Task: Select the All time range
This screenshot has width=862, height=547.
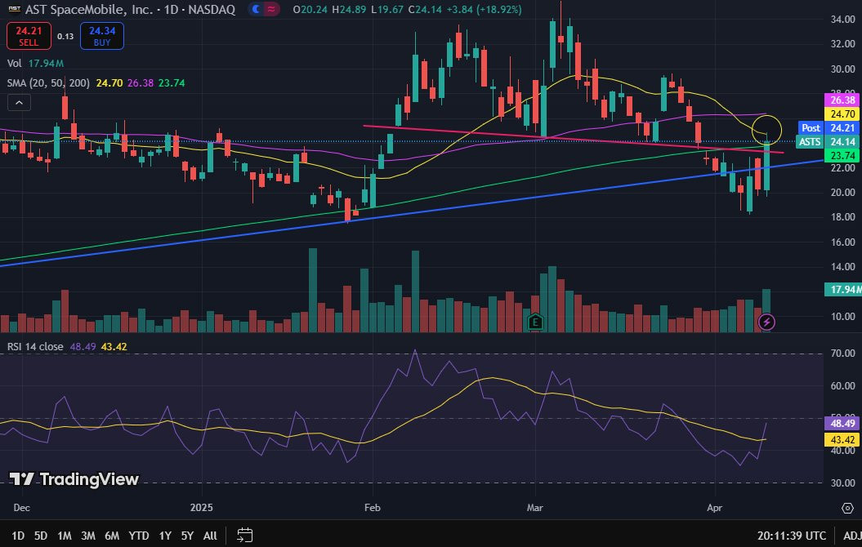Action: (x=210, y=536)
